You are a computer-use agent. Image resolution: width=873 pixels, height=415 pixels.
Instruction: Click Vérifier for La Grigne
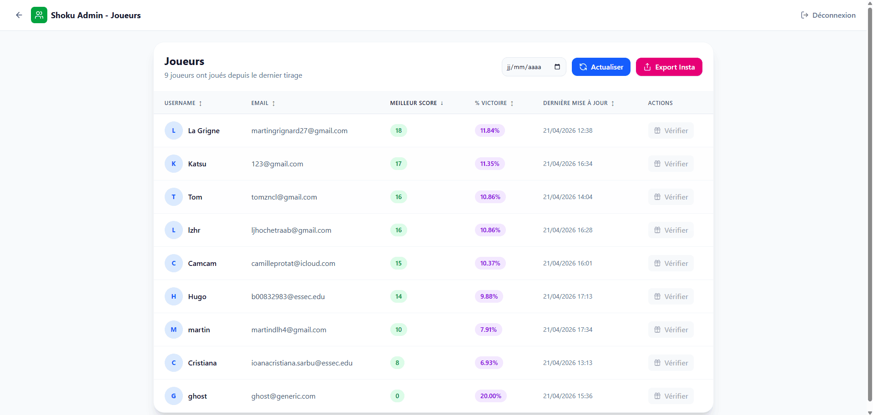point(671,130)
